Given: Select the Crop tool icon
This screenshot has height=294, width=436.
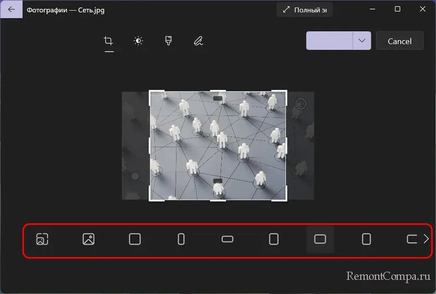Looking at the screenshot, I should [108, 41].
